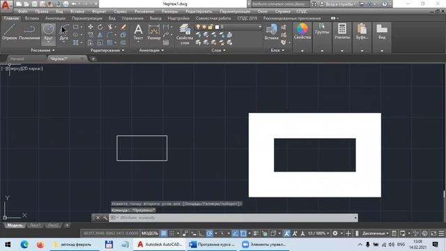The width and height of the screenshot is (446, 251).
Task: Toggle lineweight display in status bar
Action: 256,234
